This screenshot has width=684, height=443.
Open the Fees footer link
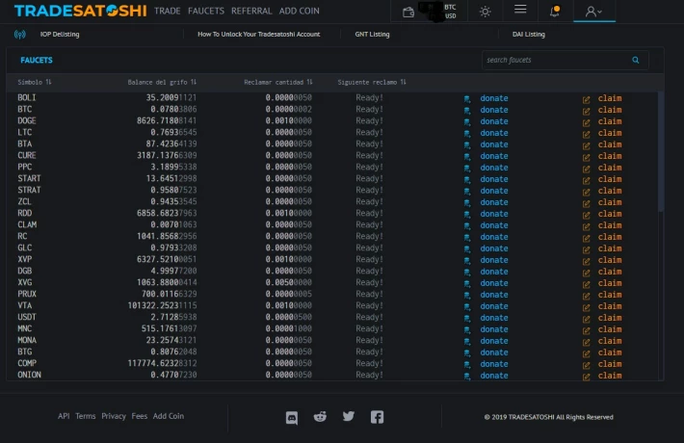[139, 416]
